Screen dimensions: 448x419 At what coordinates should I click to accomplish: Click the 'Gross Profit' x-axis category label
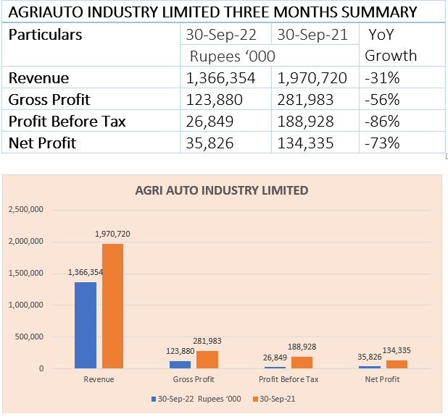click(x=194, y=379)
